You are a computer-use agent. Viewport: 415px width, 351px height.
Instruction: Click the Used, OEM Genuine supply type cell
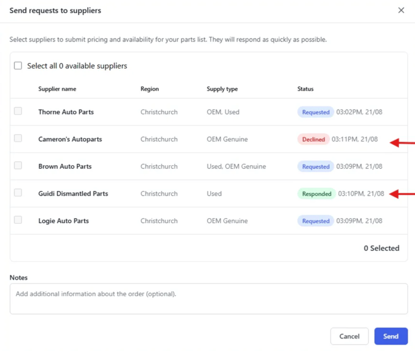point(236,166)
